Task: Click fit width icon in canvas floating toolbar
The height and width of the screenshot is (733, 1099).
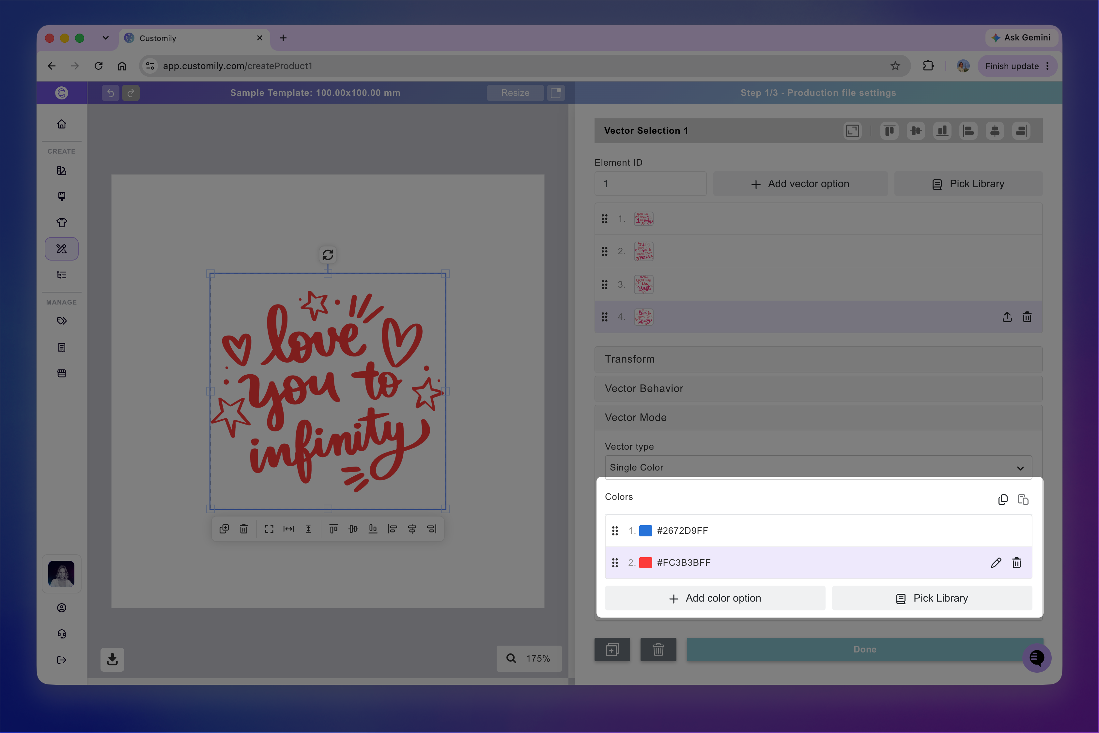Action: [x=289, y=529]
